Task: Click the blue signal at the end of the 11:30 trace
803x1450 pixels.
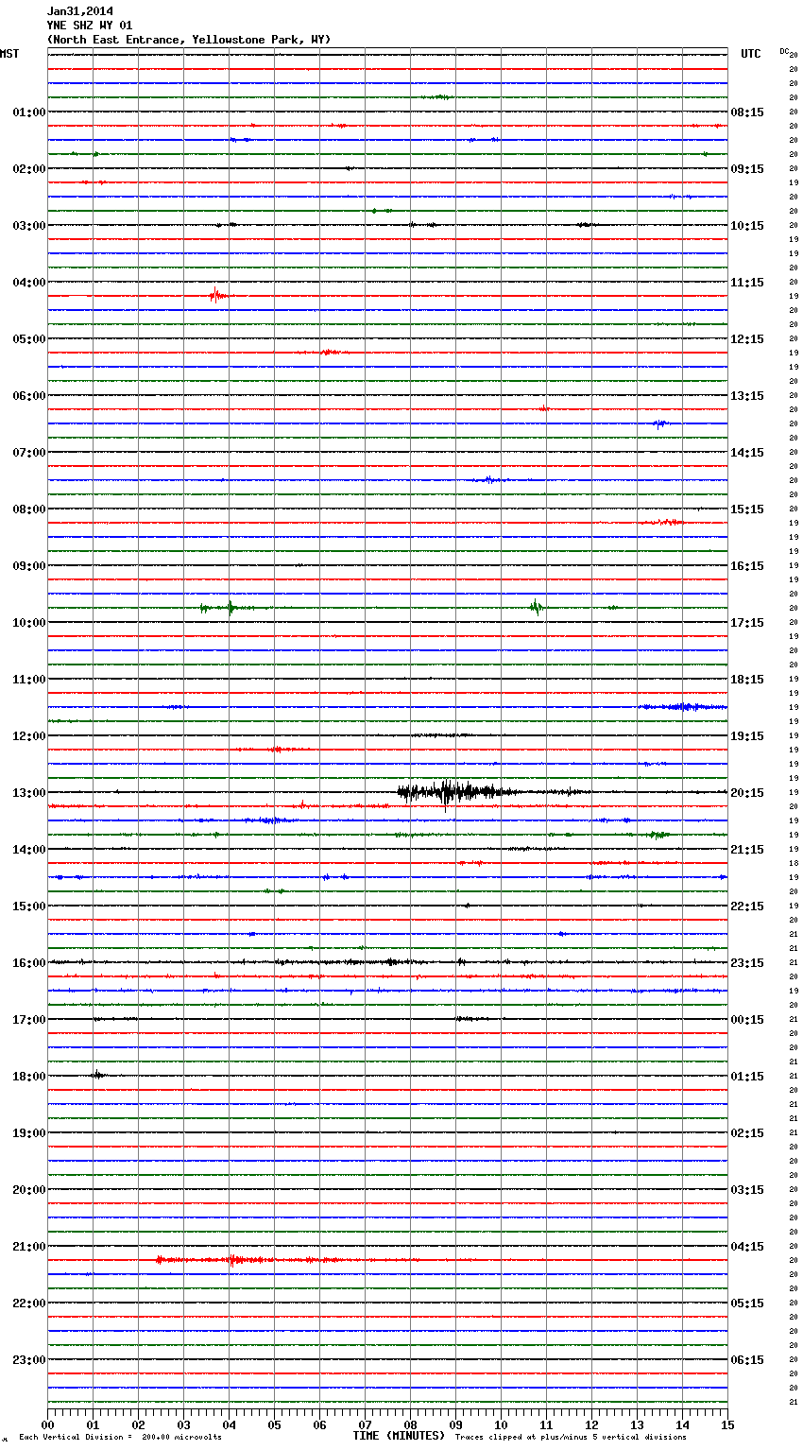Action: (684, 707)
